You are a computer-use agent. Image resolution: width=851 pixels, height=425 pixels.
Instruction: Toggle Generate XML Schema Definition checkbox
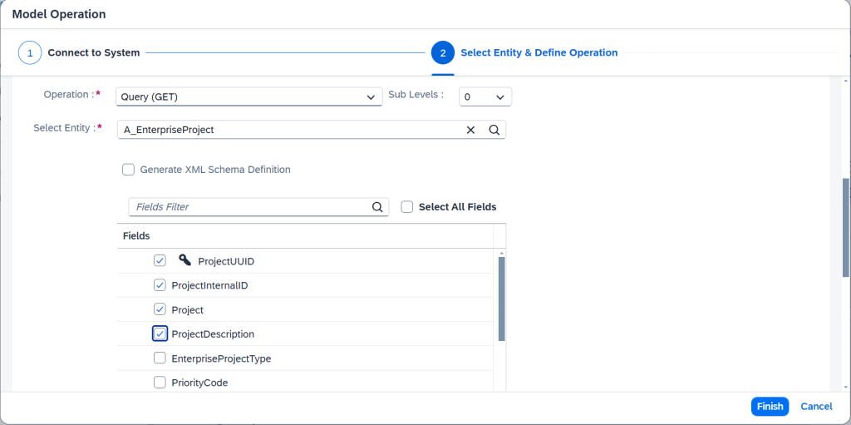[128, 170]
